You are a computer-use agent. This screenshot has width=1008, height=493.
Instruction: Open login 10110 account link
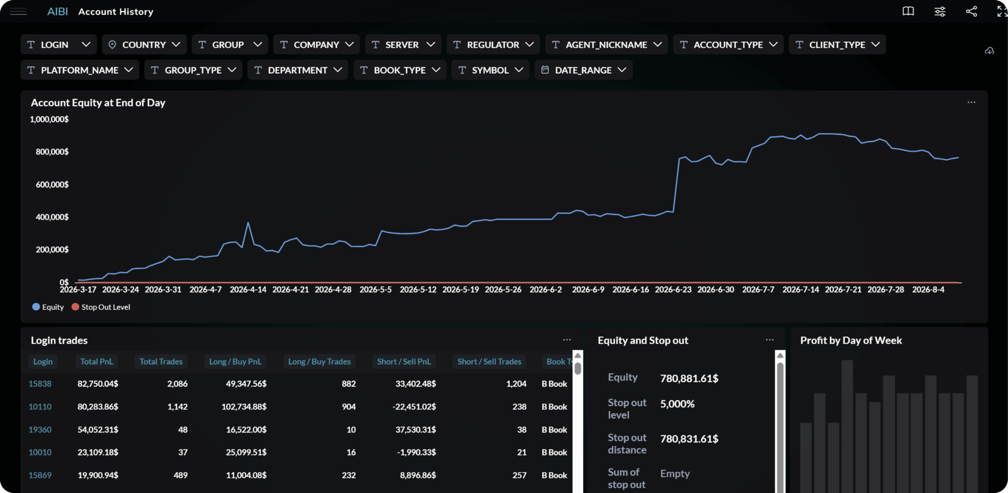tap(40, 406)
